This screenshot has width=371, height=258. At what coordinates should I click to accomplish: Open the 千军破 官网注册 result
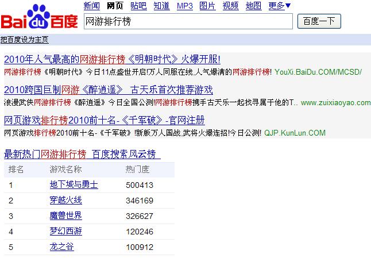pyautogui.click(x=105, y=120)
